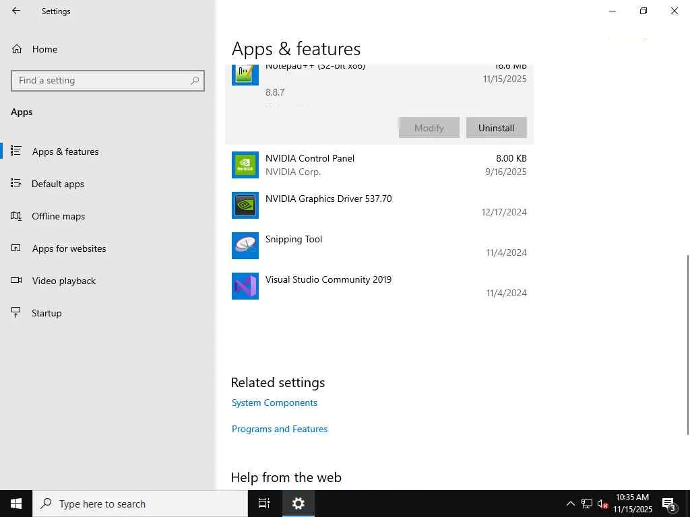
Task: Click the taskbar search box
Action: coord(140,504)
